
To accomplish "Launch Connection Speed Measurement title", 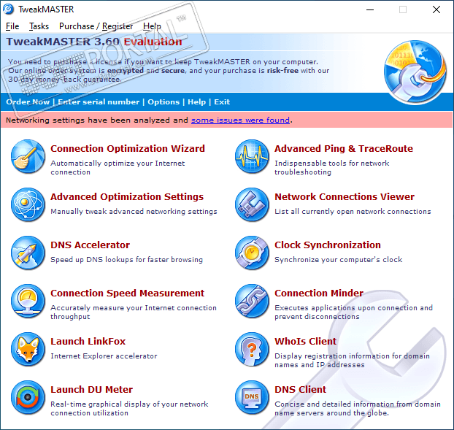I will [x=128, y=293].
